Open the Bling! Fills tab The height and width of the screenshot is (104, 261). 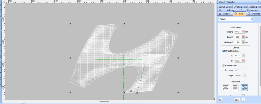(x=254, y=7)
